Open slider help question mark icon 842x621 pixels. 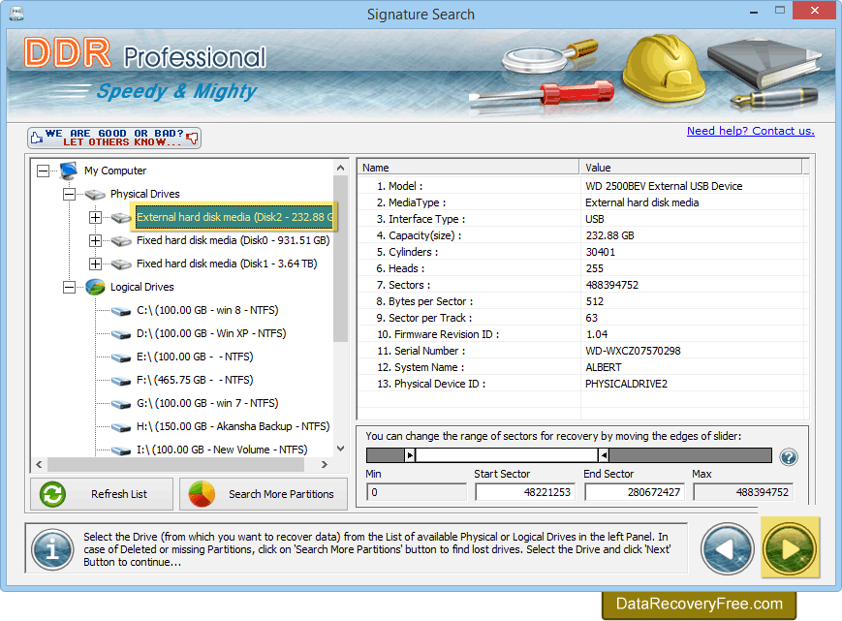(789, 457)
